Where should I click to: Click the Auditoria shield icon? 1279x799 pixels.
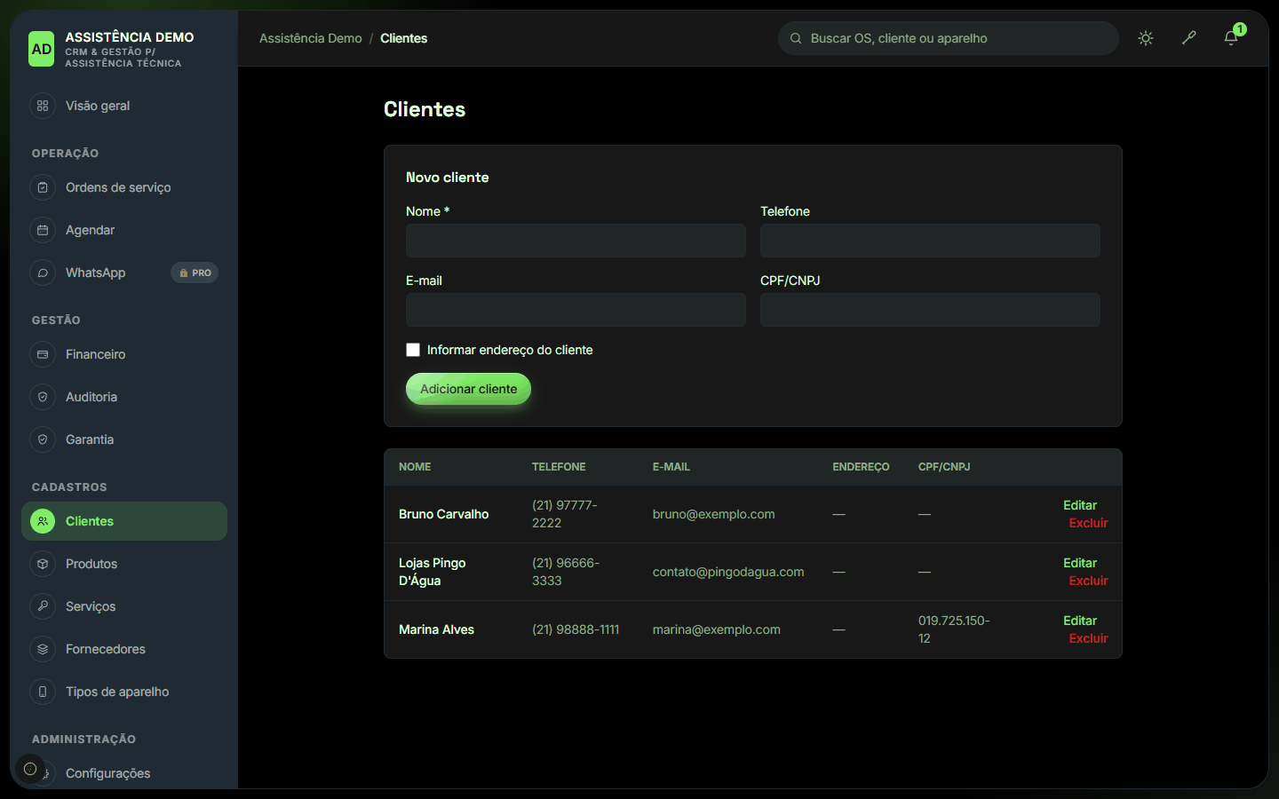click(43, 397)
